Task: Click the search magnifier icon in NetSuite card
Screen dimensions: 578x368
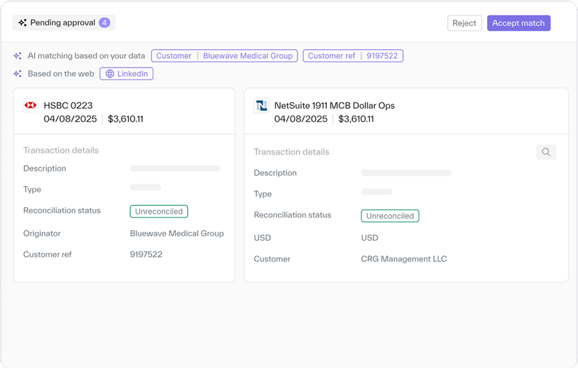Action: coord(546,152)
